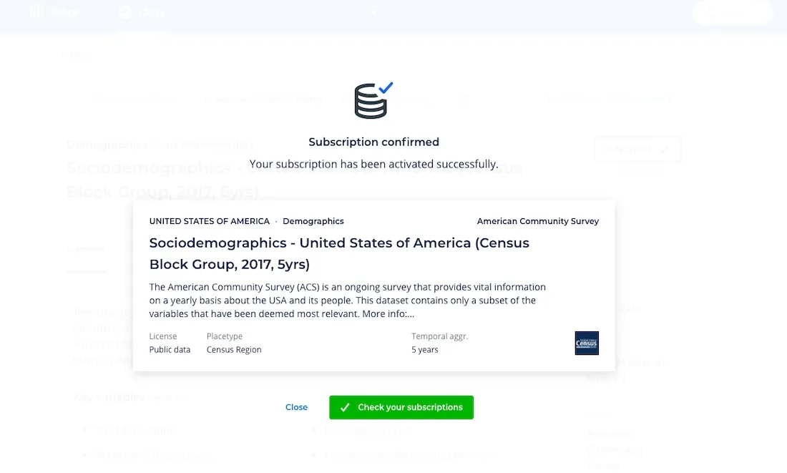Click the Close link below the dataset card

tap(296, 407)
